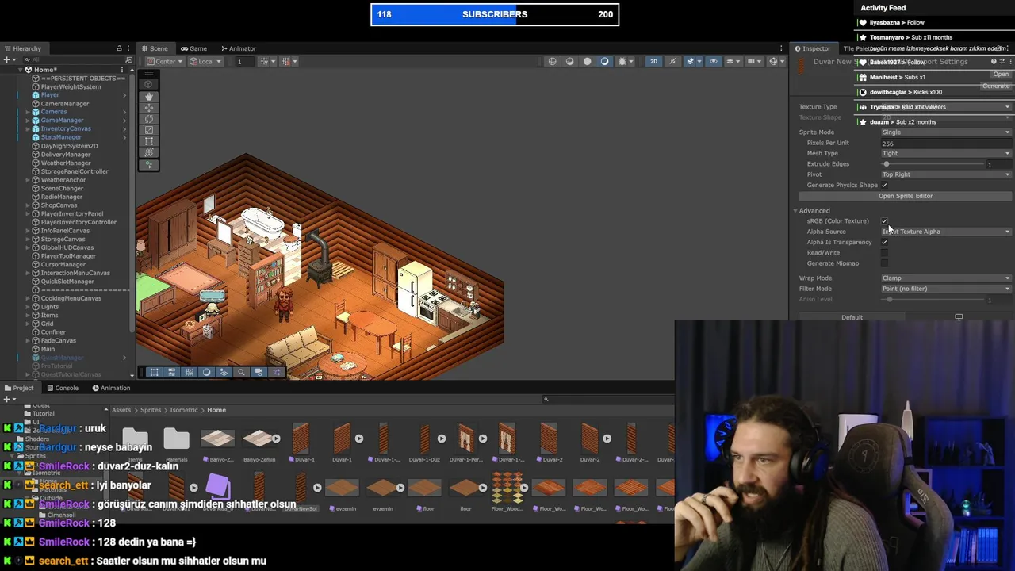Toggle sRGB (Color Texture) checkbox
The width and height of the screenshot is (1015, 571).
pyautogui.click(x=884, y=221)
